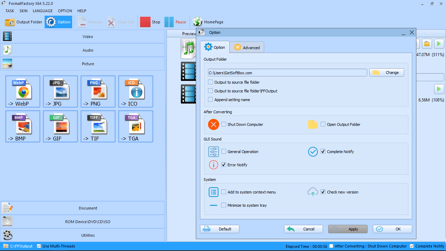The height and width of the screenshot is (251, 446).
Task: Open the OPTION menu in the menu bar
Action: click(65, 11)
